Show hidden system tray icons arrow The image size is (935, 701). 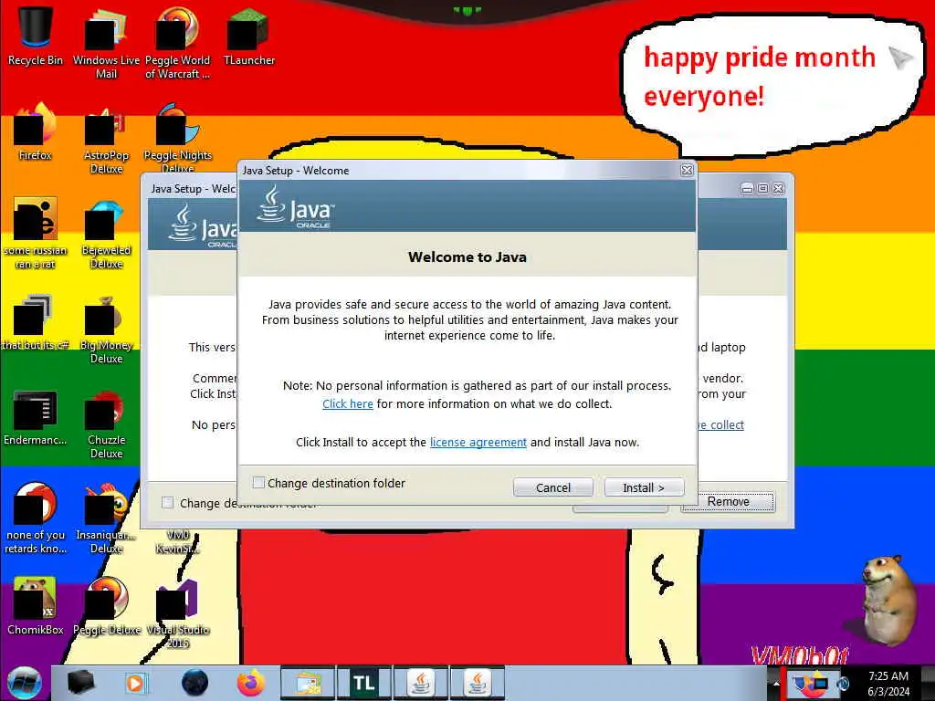coord(776,684)
